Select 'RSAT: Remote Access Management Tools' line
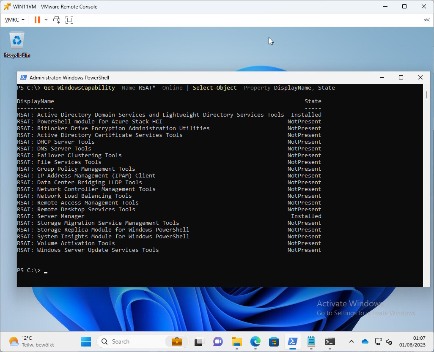 (x=78, y=203)
